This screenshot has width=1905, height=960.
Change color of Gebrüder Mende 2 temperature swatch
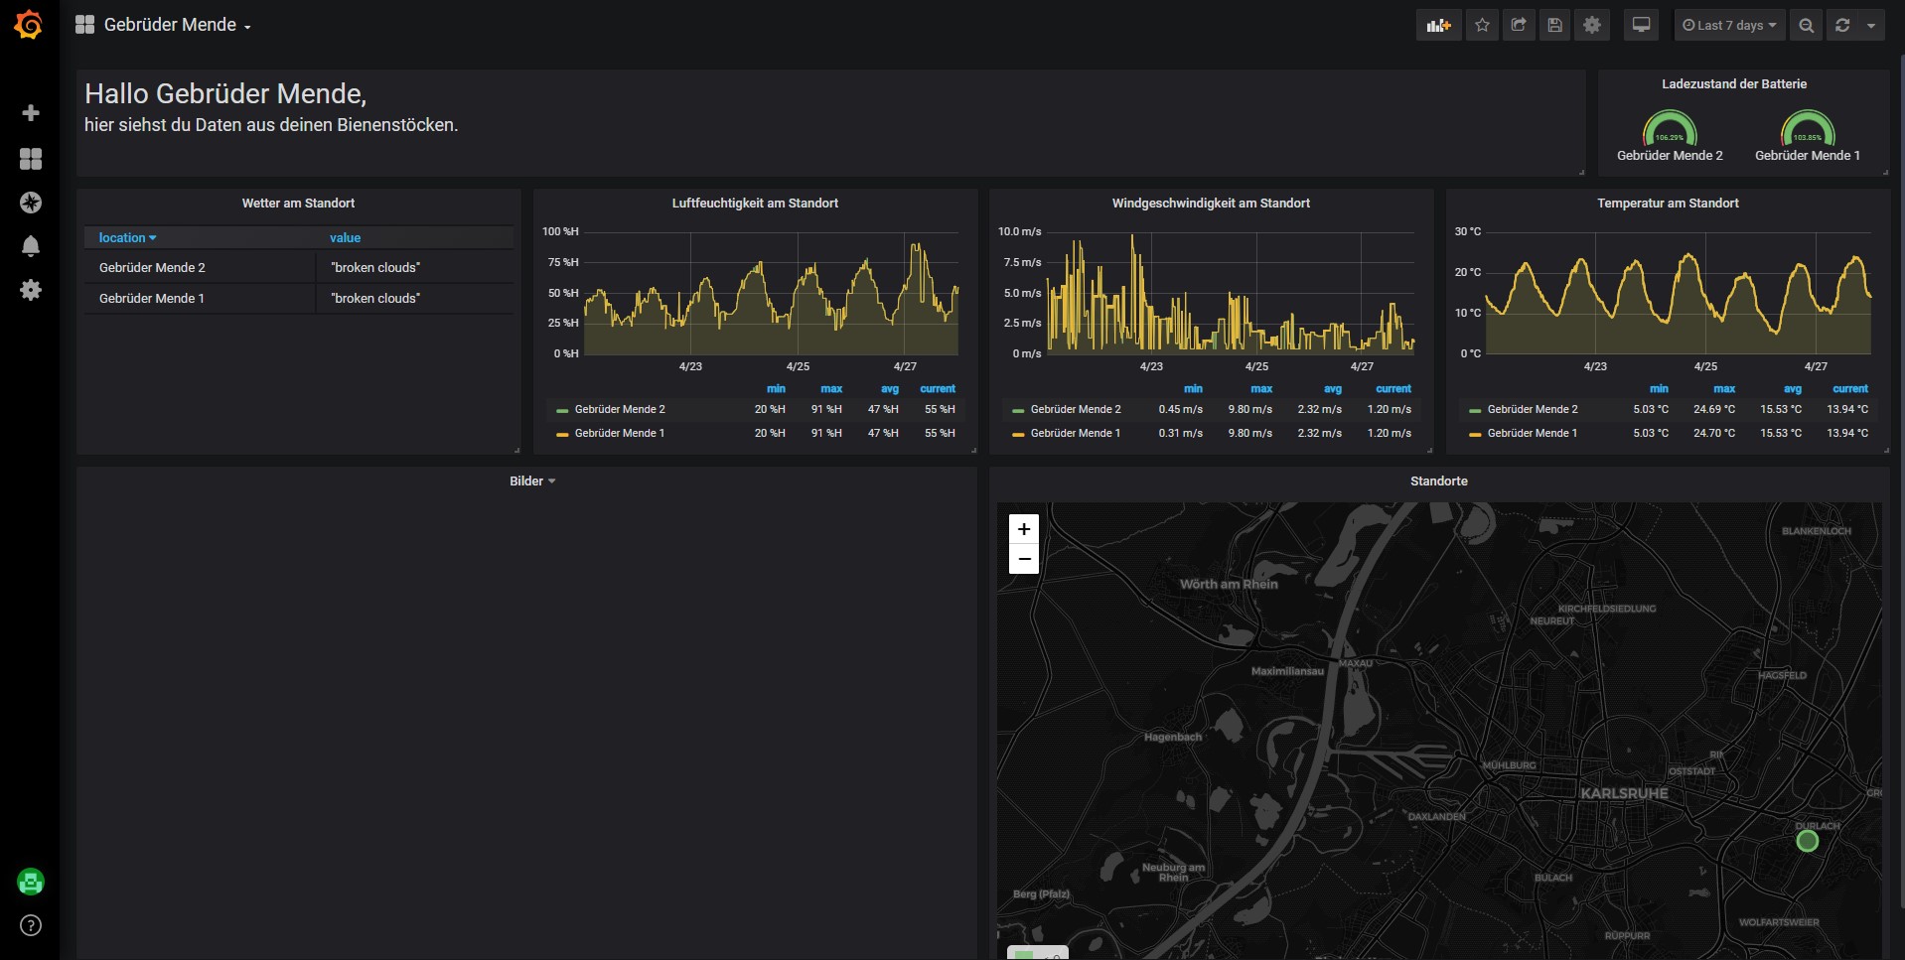coord(1475,410)
